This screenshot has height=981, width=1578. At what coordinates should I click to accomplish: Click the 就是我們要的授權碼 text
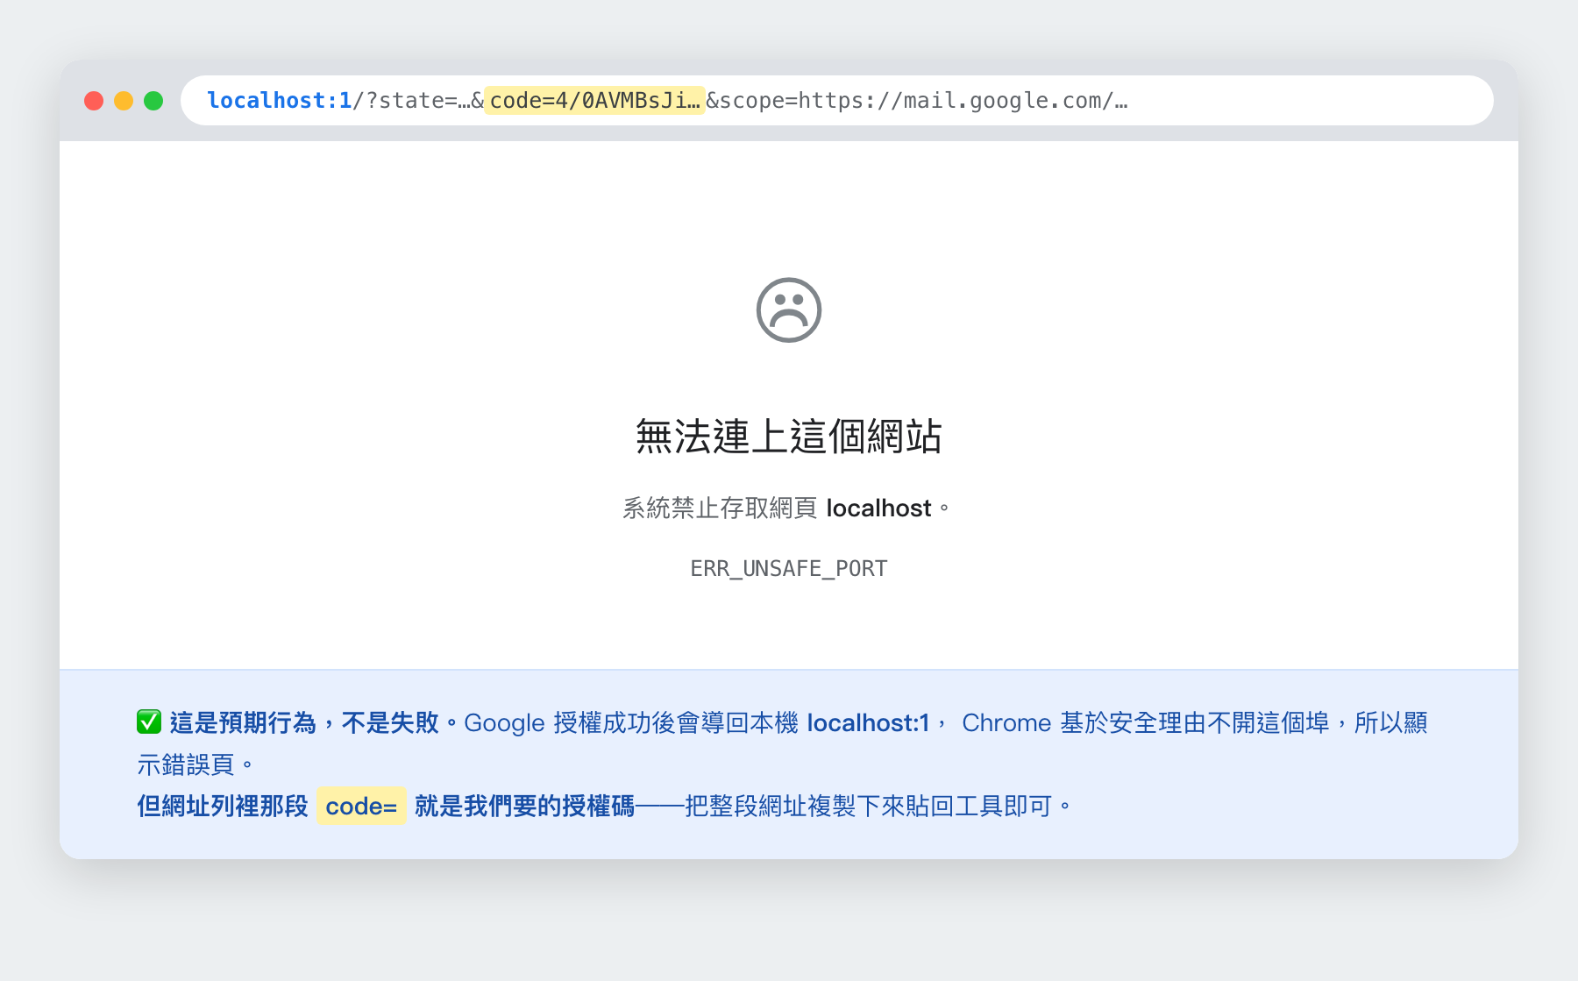click(x=524, y=806)
